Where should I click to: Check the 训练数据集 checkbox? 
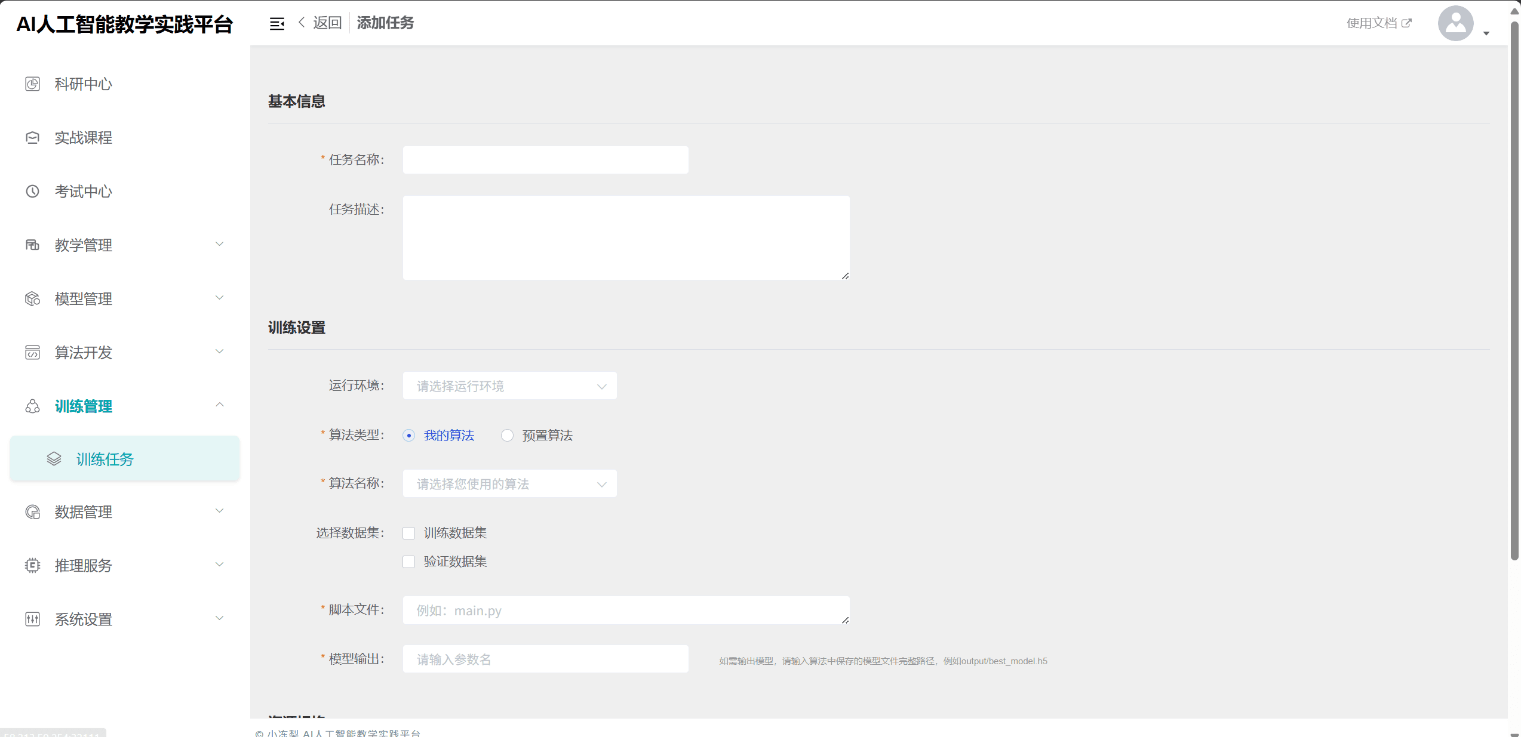pyautogui.click(x=409, y=533)
